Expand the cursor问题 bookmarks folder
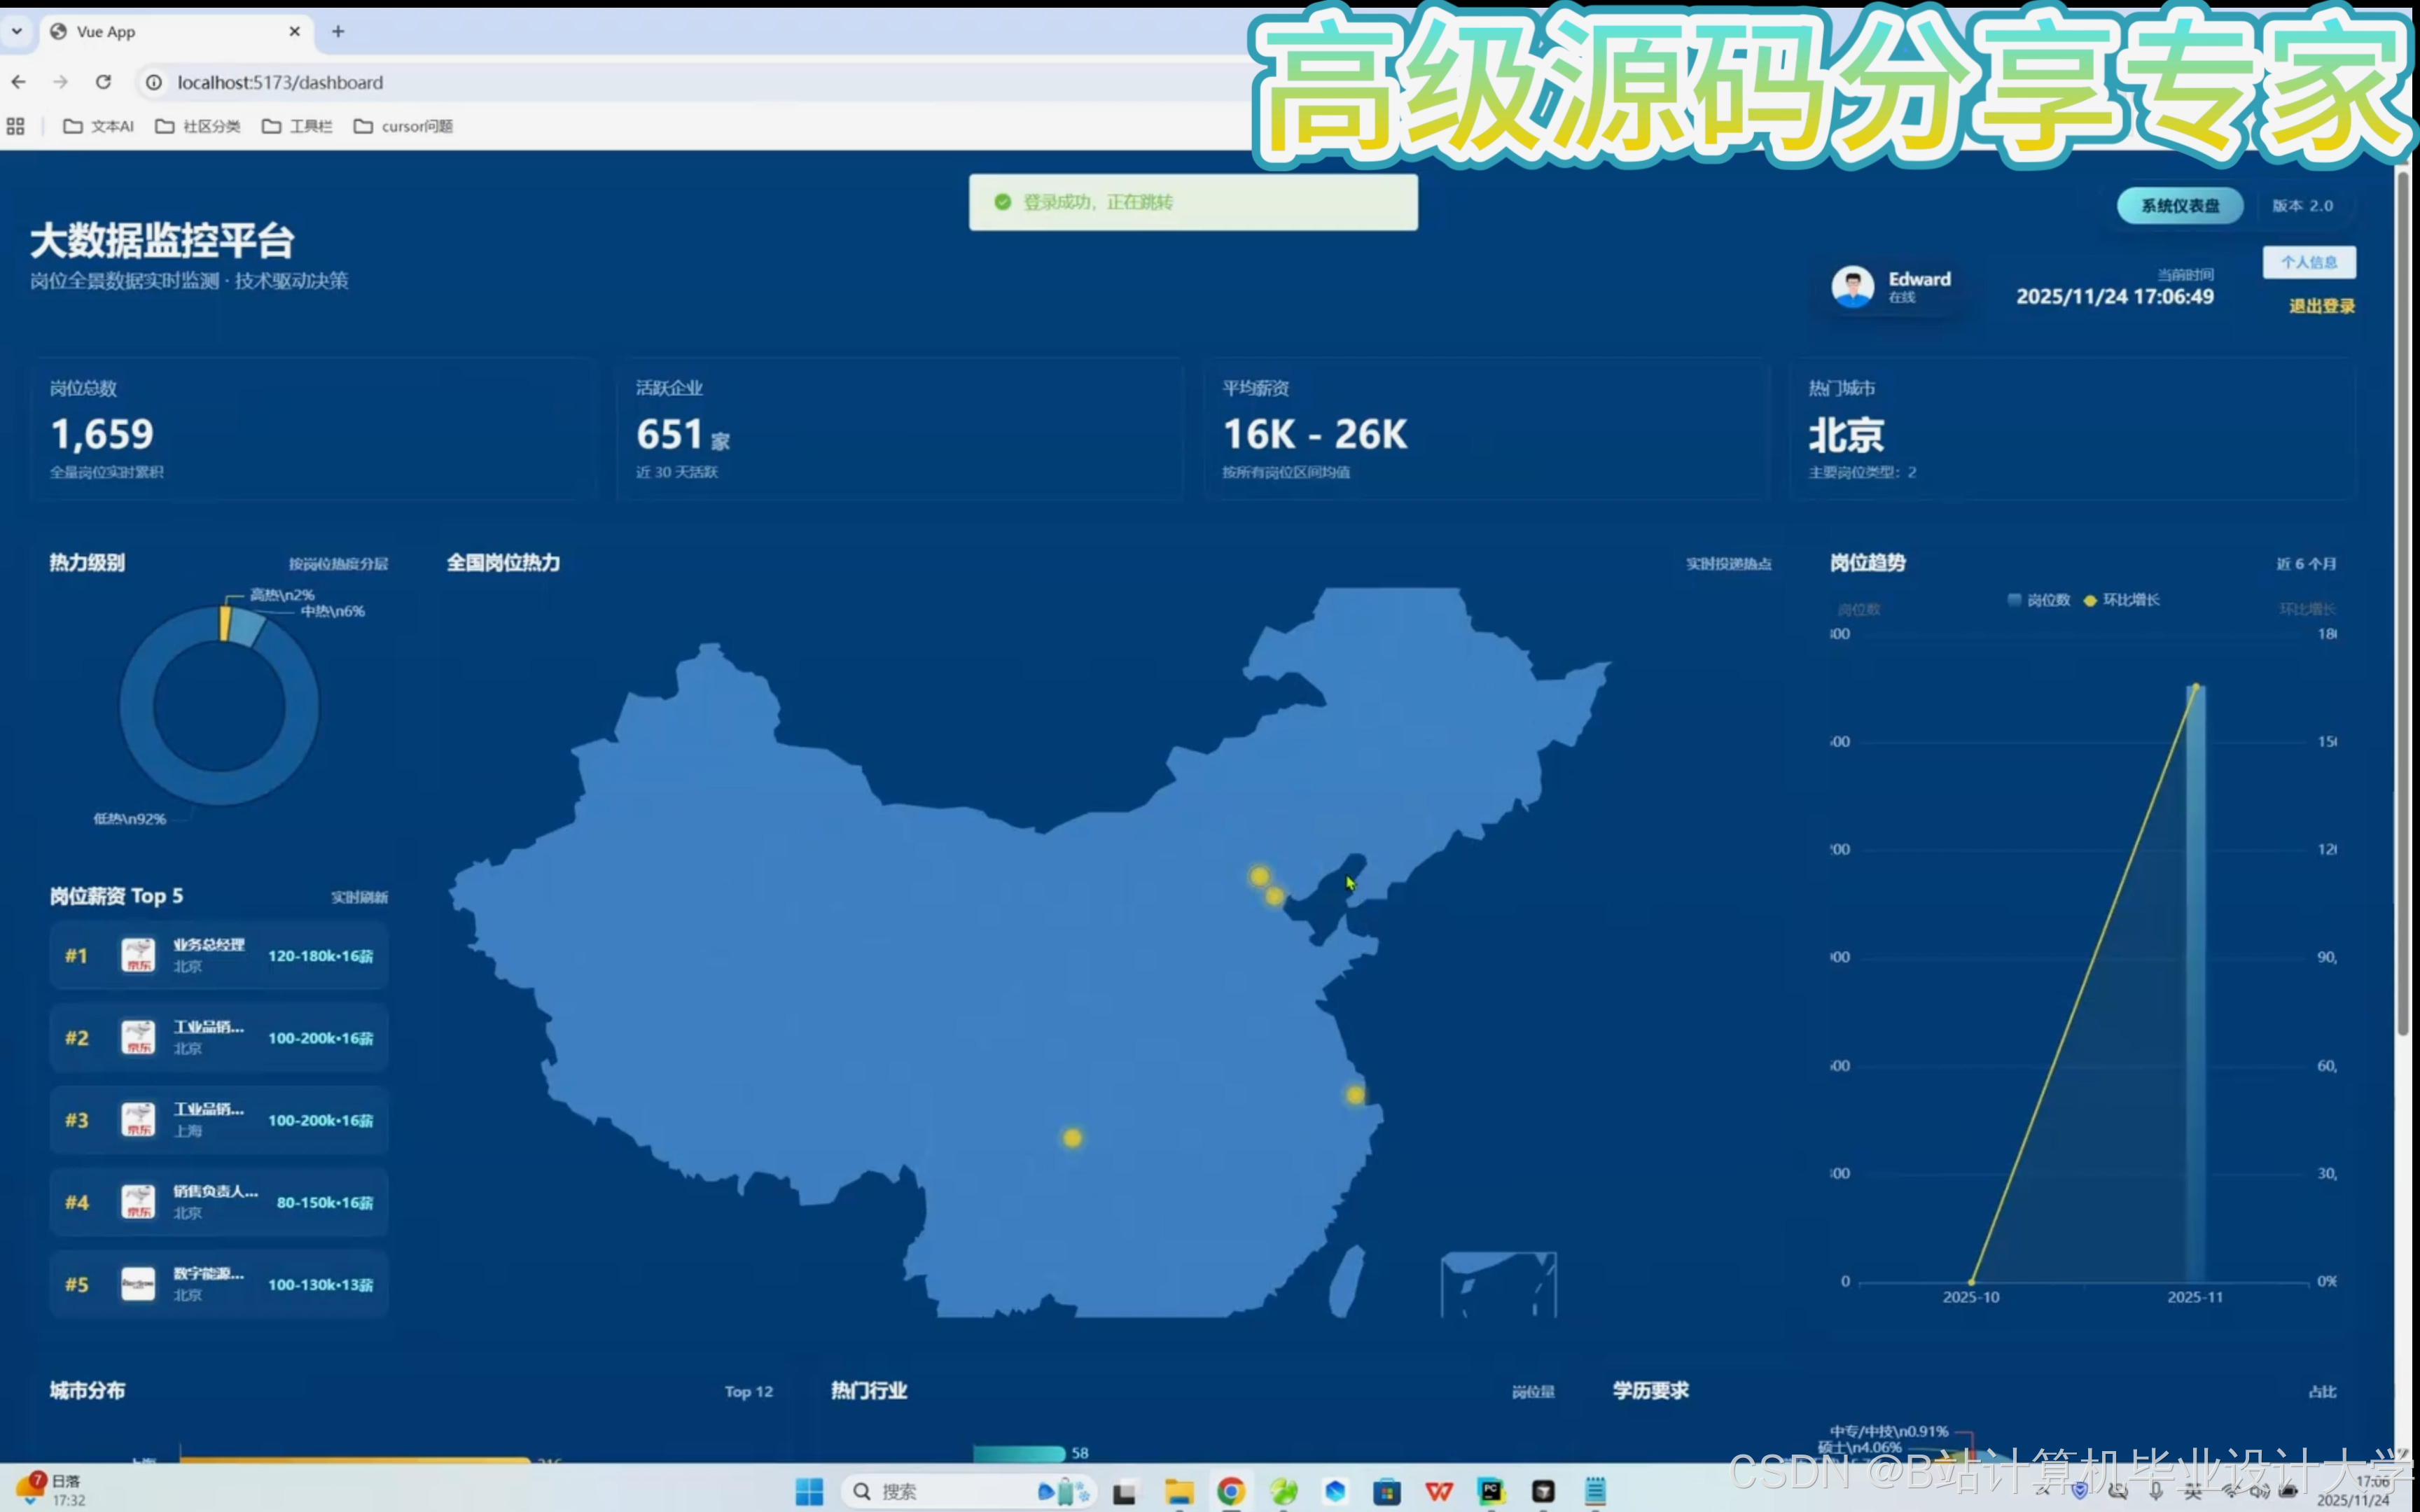The width and height of the screenshot is (2420, 1512). 404,126
